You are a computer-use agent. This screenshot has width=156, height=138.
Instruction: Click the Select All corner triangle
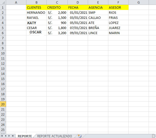tap(3, 2)
